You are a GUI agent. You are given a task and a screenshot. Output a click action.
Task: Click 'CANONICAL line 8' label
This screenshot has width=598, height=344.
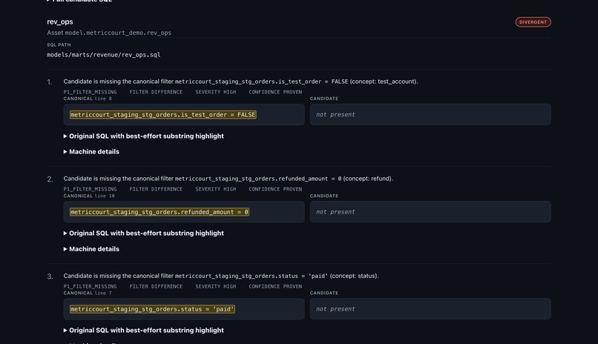(x=88, y=99)
